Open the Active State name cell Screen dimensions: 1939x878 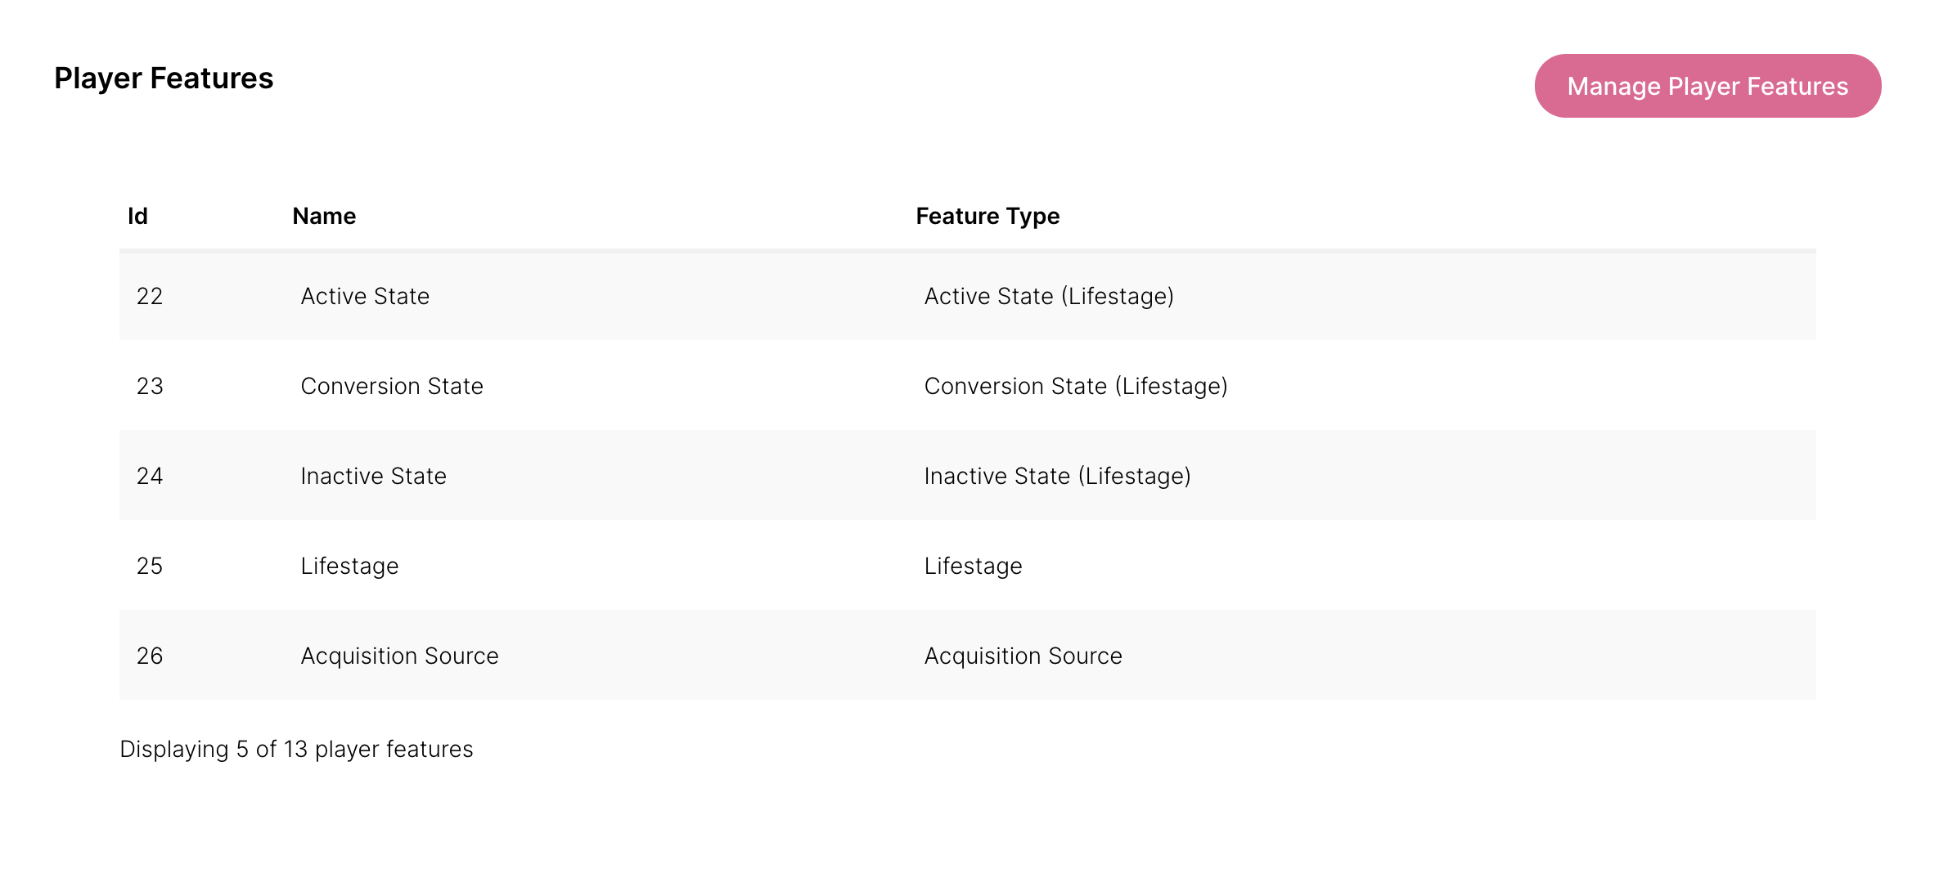[365, 296]
